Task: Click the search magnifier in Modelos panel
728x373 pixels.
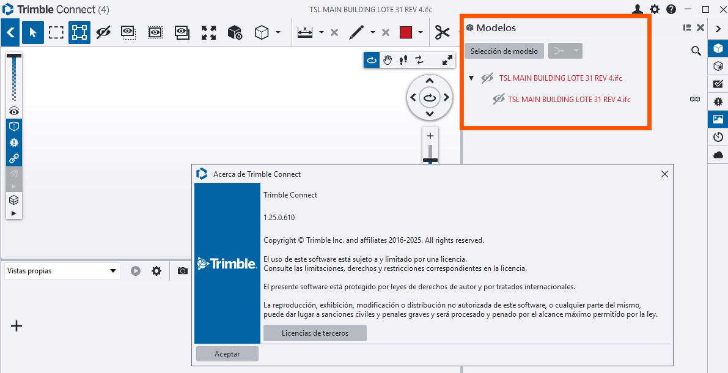Action: pyautogui.click(x=696, y=51)
